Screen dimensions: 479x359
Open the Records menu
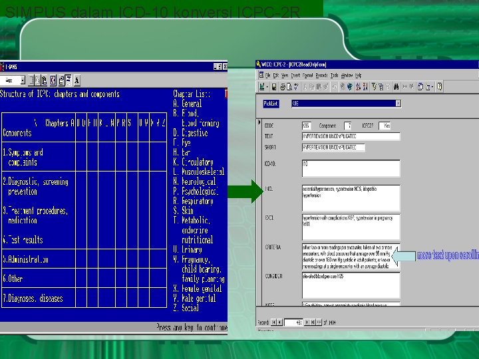(321, 75)
